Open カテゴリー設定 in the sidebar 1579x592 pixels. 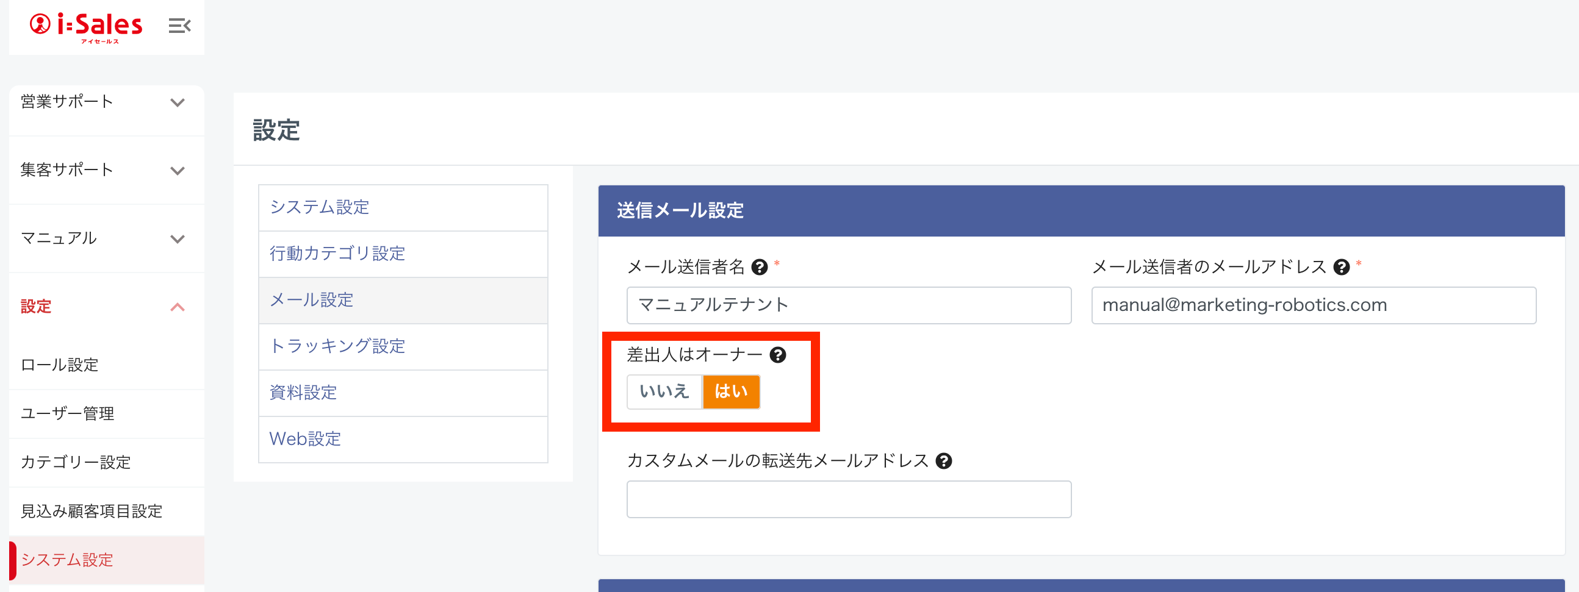click(x=76, y=462)
